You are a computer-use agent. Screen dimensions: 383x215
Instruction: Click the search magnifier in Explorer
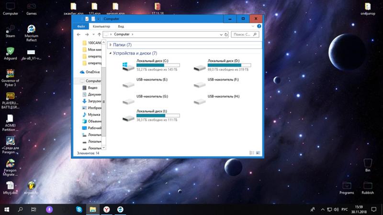[255, 34]
